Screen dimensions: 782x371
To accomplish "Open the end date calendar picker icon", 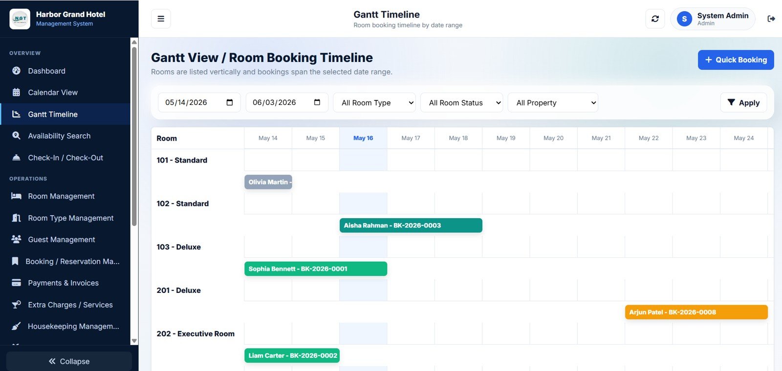I will pyautogui.click(x=317, y=103).
